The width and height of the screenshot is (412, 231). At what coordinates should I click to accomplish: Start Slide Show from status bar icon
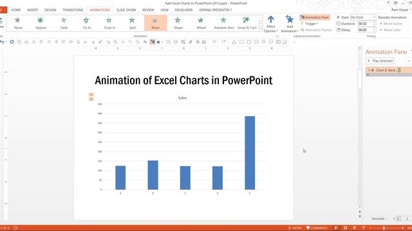click(364, 228)
